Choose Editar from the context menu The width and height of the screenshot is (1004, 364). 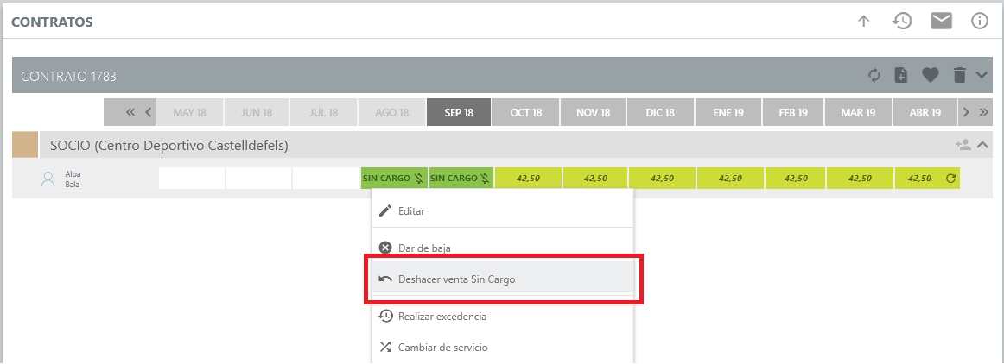(x=503, y=210)
